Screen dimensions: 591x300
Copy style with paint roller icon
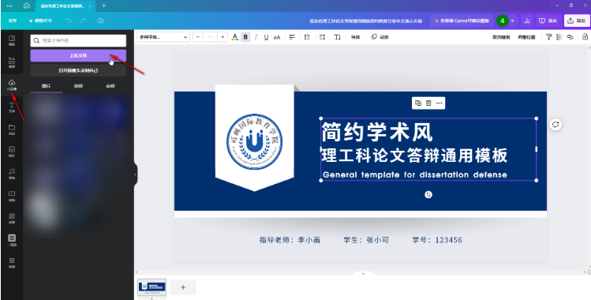[549, 37]
